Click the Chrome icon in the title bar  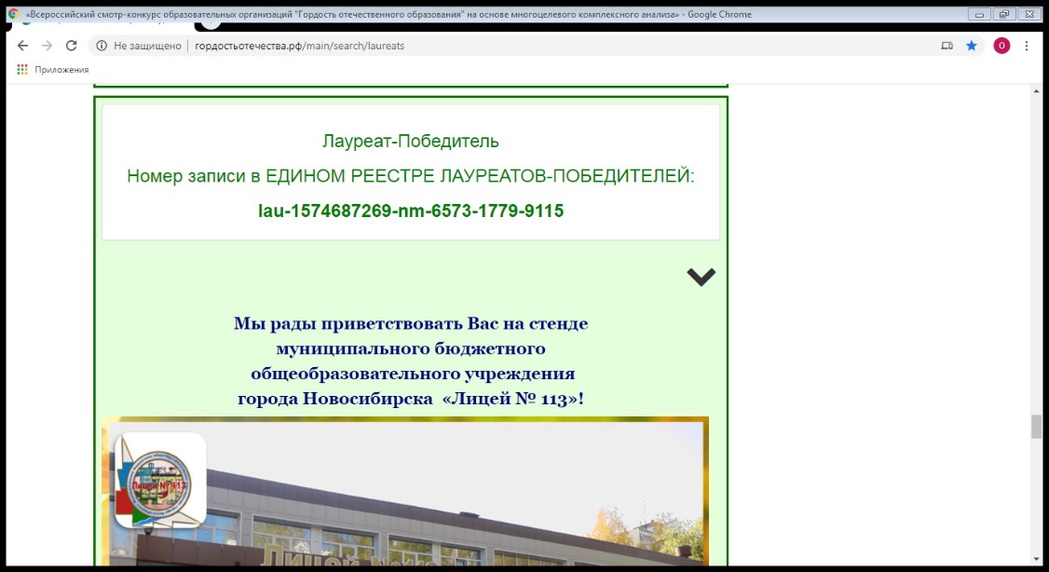(14, 14)
